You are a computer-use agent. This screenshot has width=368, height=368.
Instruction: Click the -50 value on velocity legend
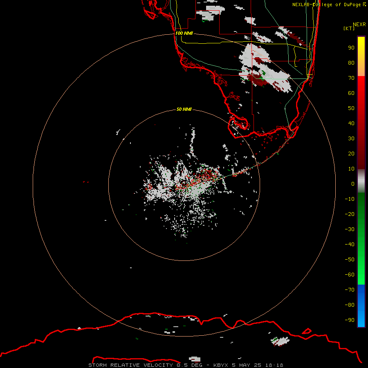(350, 260)
